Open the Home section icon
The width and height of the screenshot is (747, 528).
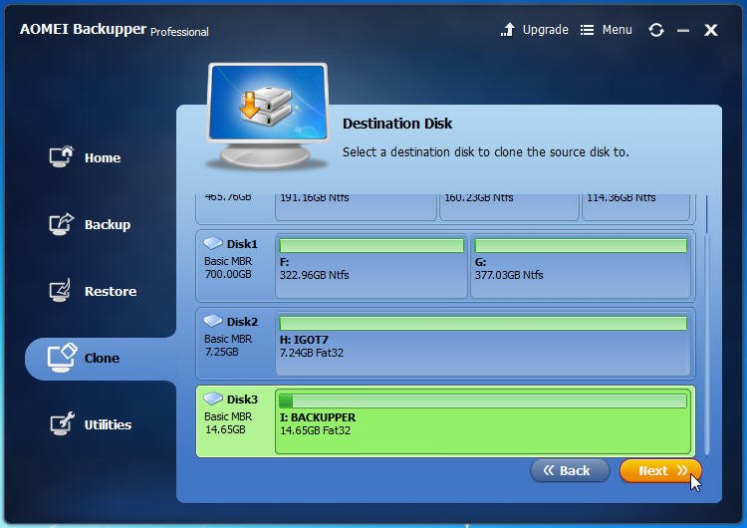click(x=62, y=156)
